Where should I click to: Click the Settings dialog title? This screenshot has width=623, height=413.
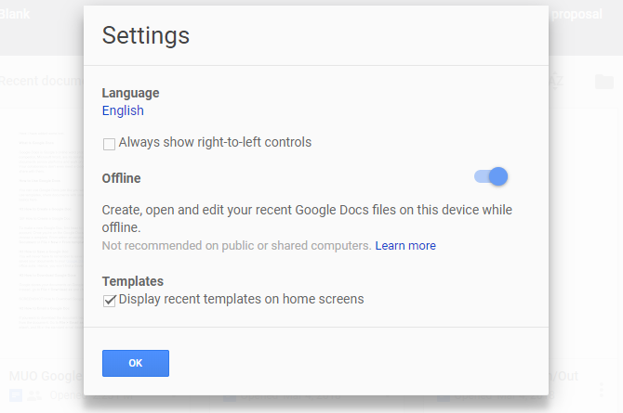pyautogui.click(x=145, y=35)
